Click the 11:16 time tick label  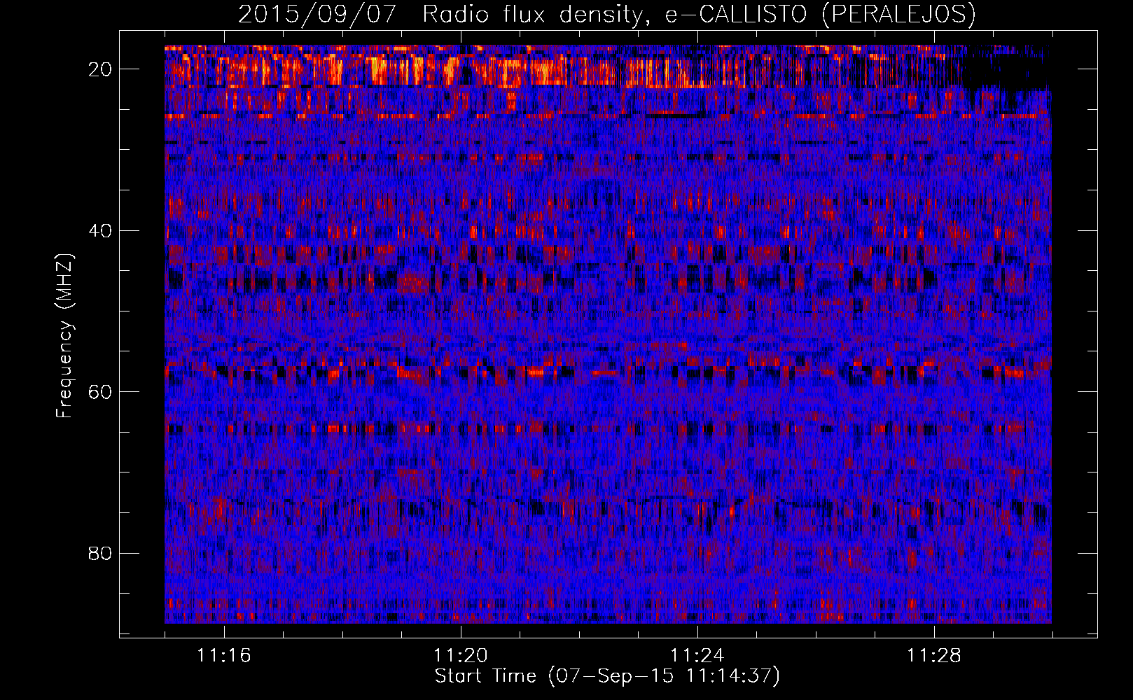[x=224, y=656]
